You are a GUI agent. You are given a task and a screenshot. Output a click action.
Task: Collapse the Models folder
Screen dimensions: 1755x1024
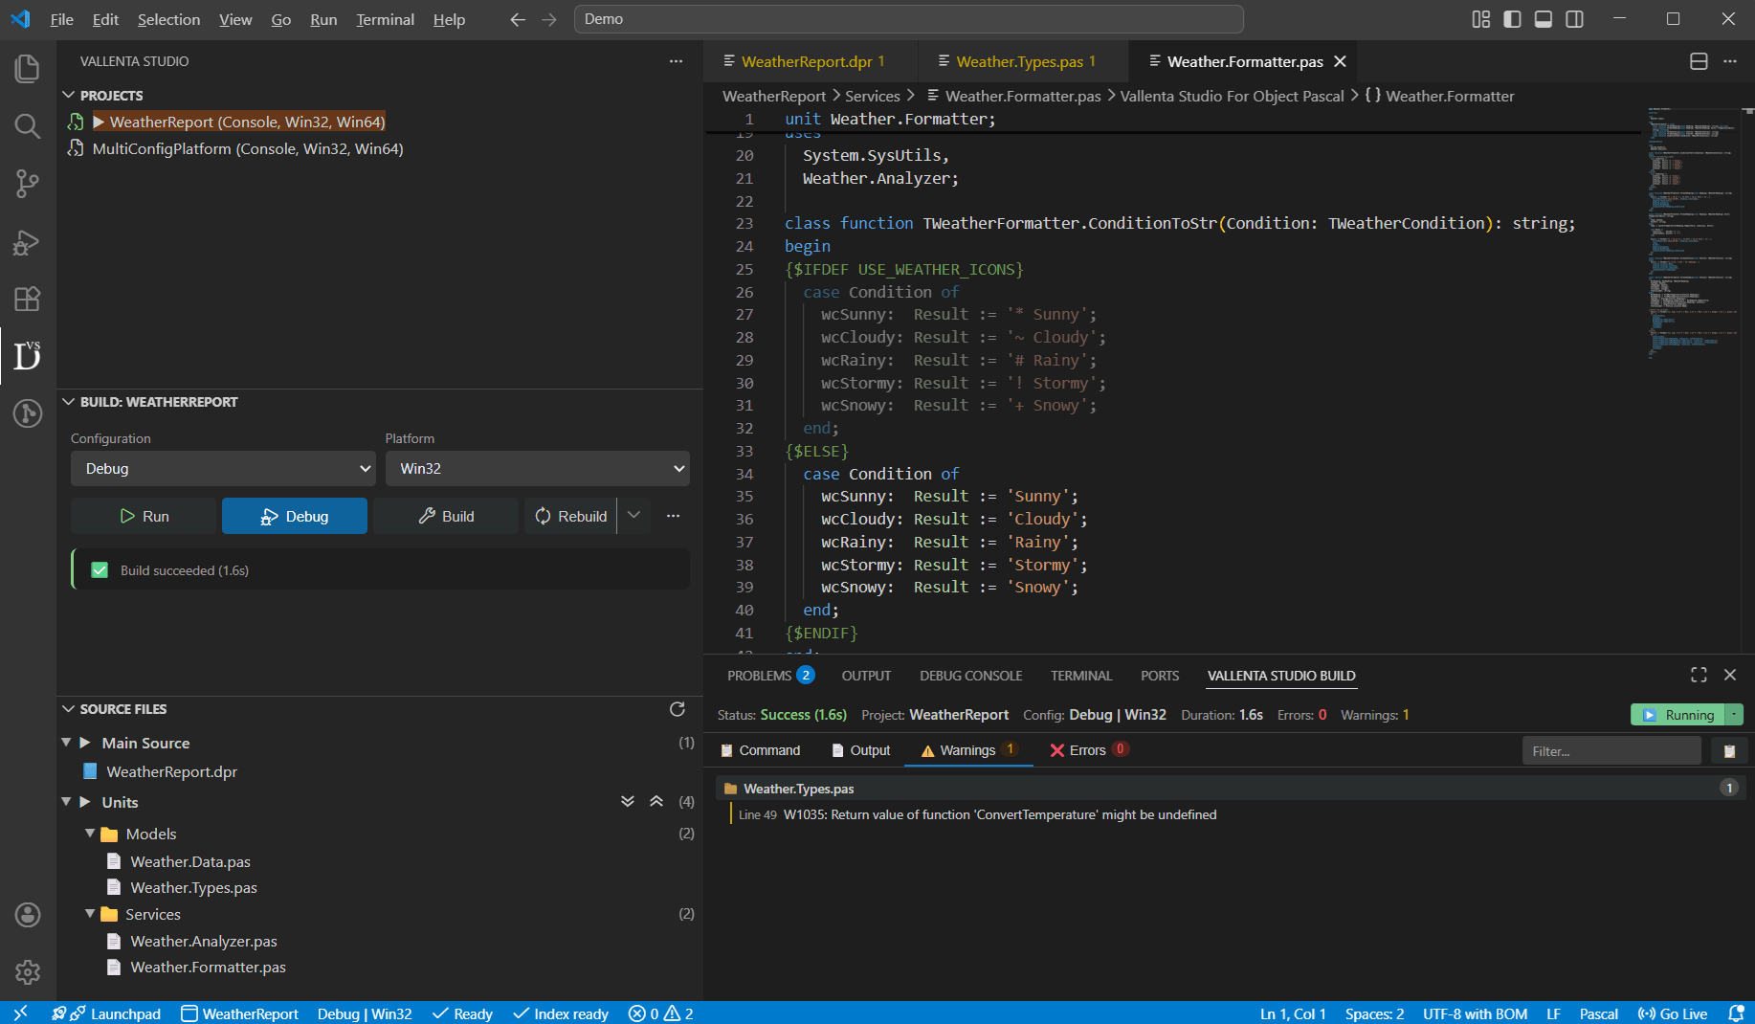(x=90, y=834)
